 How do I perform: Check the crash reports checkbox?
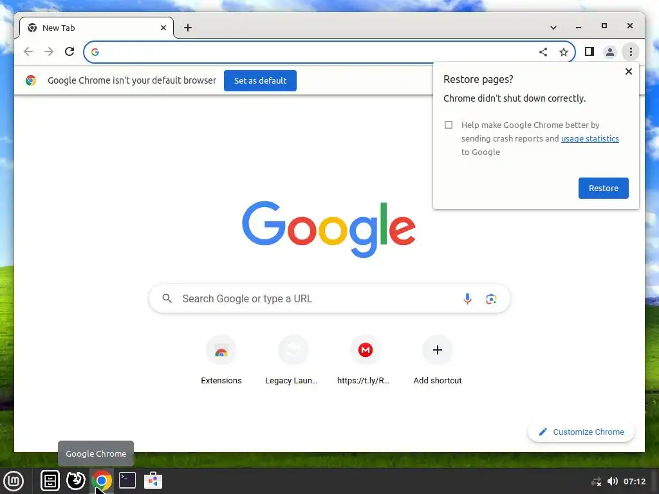[x=449, y=125]
